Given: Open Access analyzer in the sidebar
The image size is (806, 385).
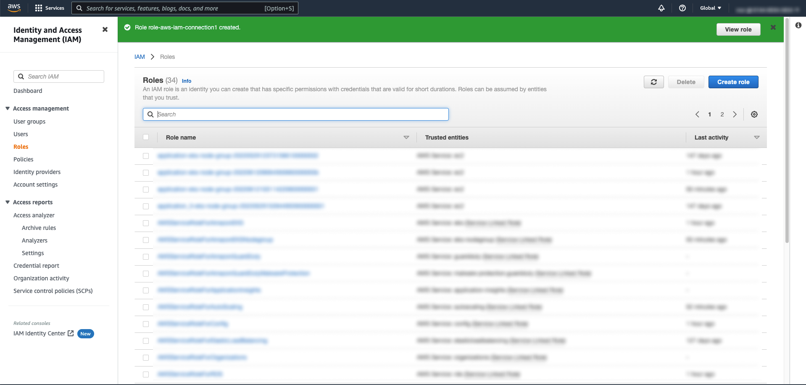Looking at the screenshot, I should pyautogui.click(x=34, y=215).
